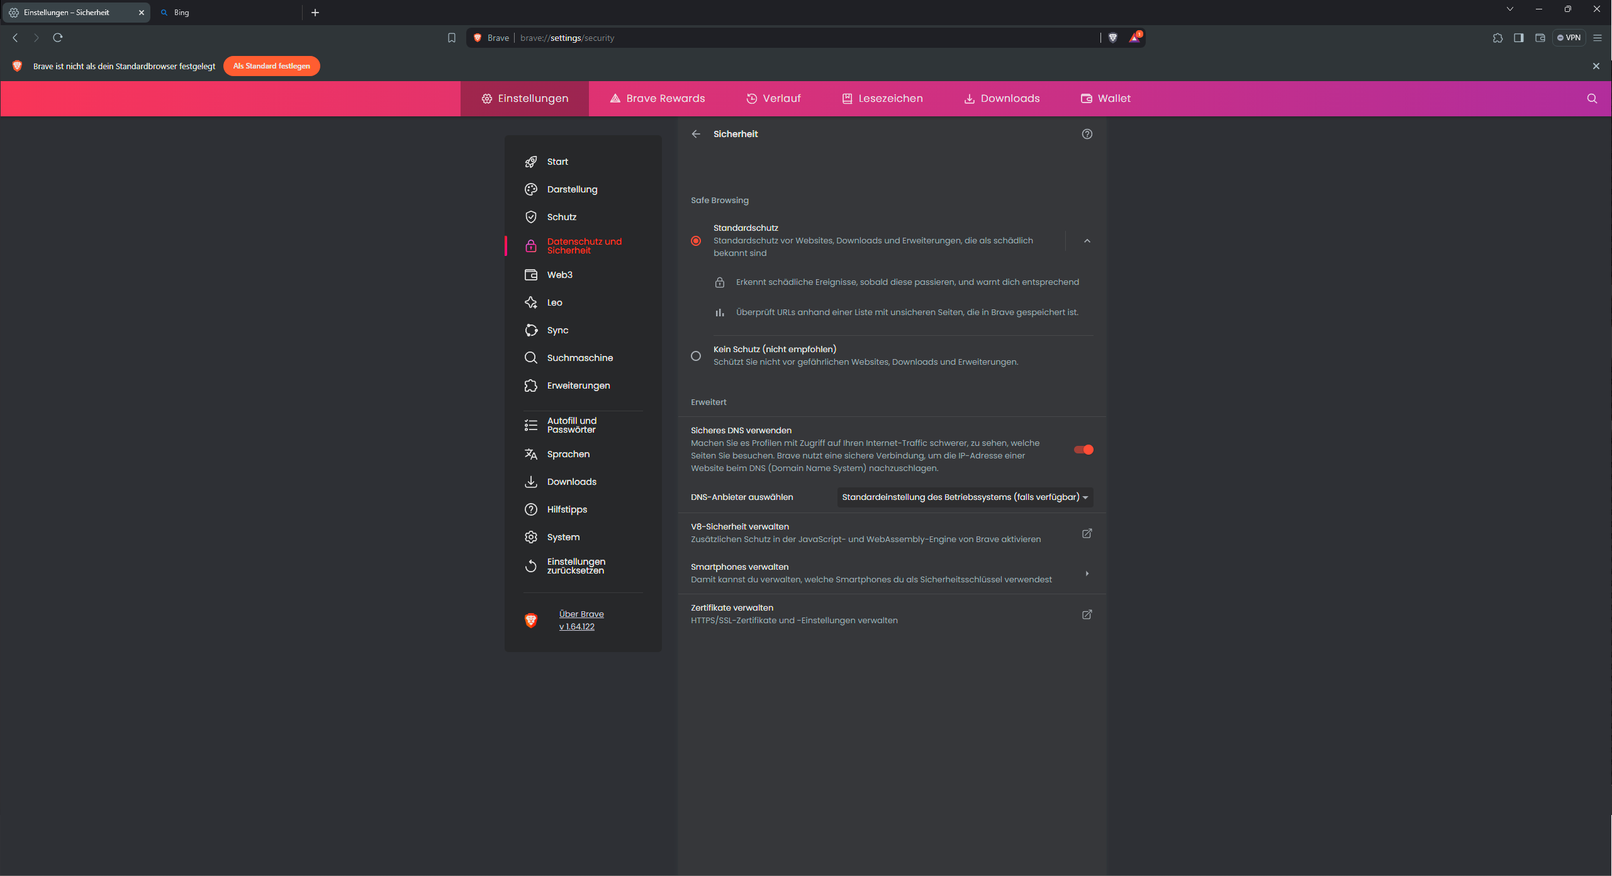Select the Standardschutz radio button
Viewport: 1612px width, 876px height.
pyautogui.click(x=696, y=241)
